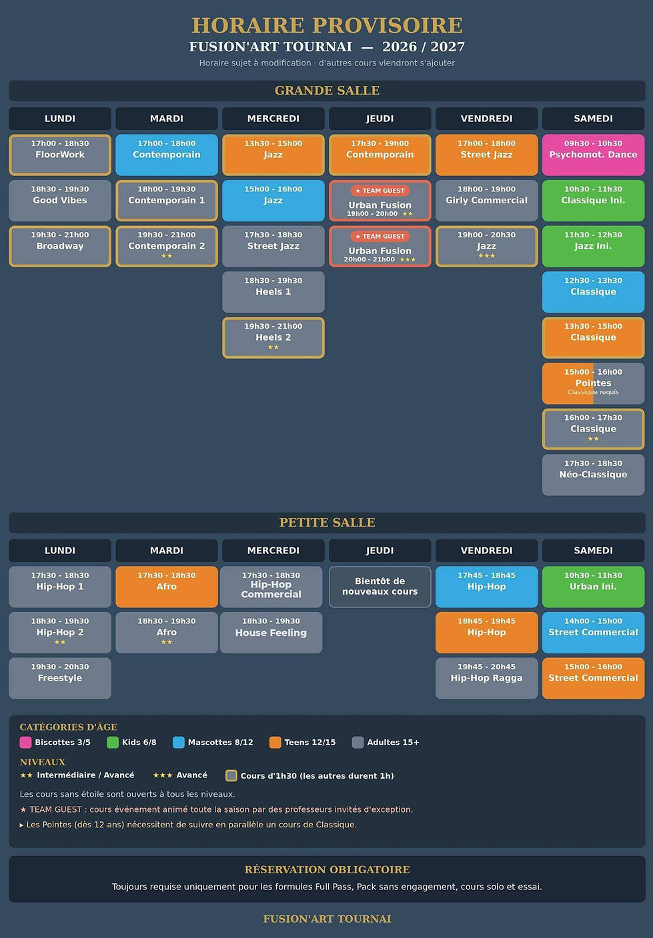Open the Freestyle 19h30 - 20h30 card

[x=60, y=678]
